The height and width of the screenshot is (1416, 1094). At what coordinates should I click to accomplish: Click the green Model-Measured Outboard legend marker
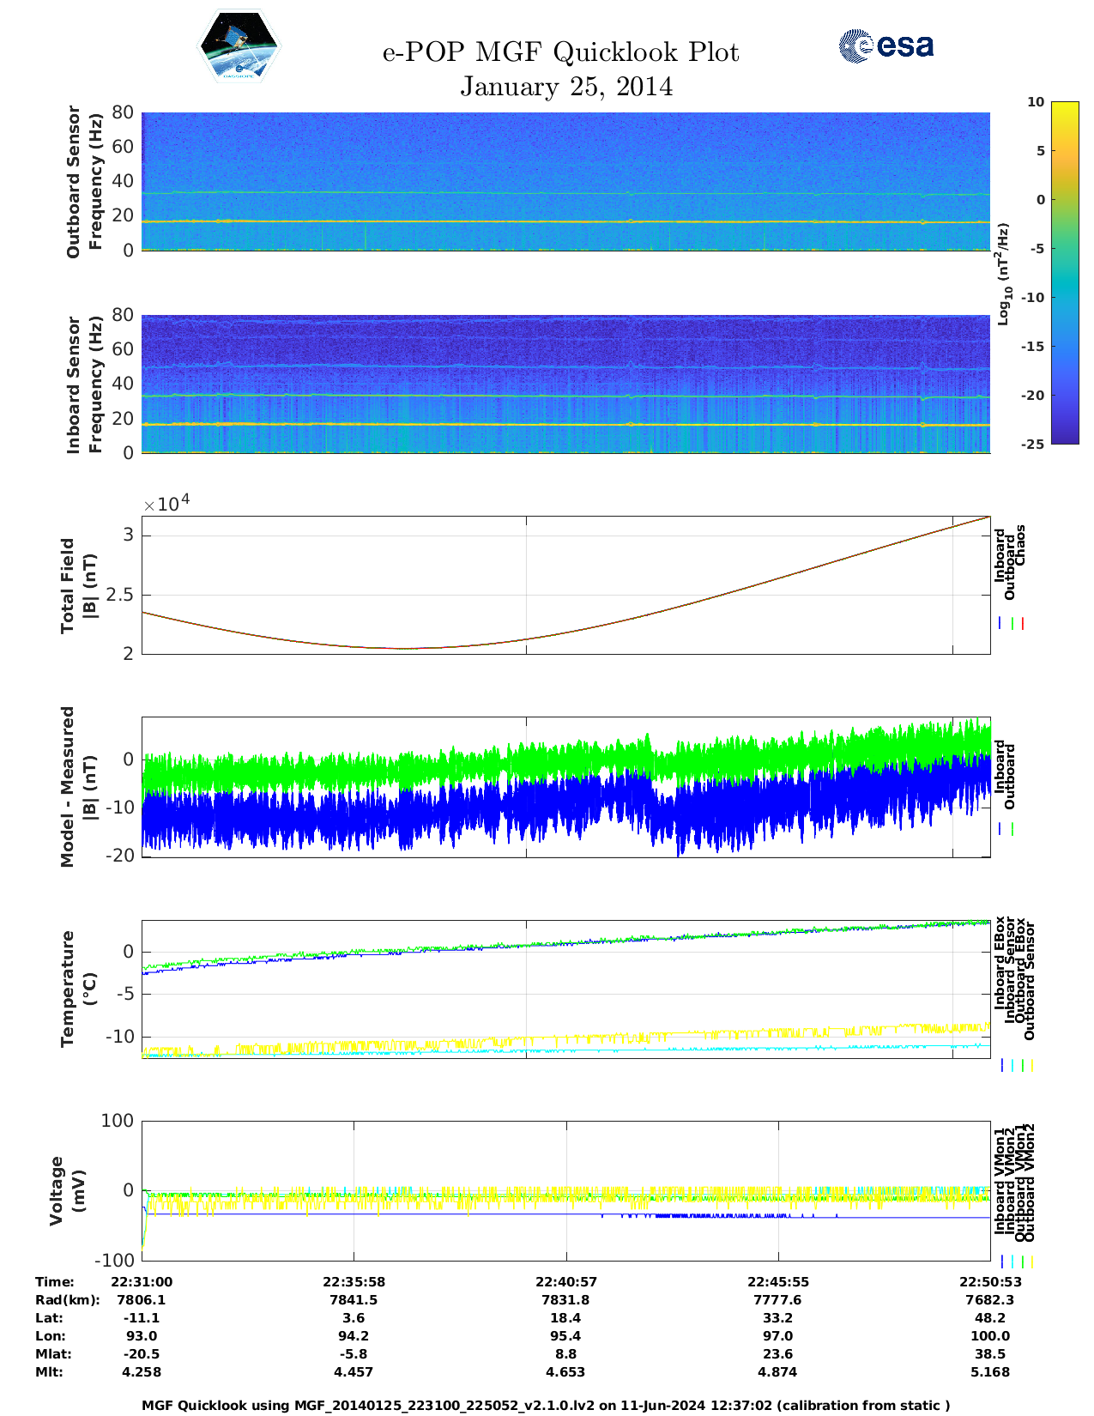pos(1012,829)
